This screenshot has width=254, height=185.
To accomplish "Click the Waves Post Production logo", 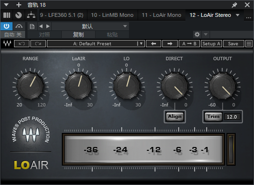I will click(x=30, y=130).
